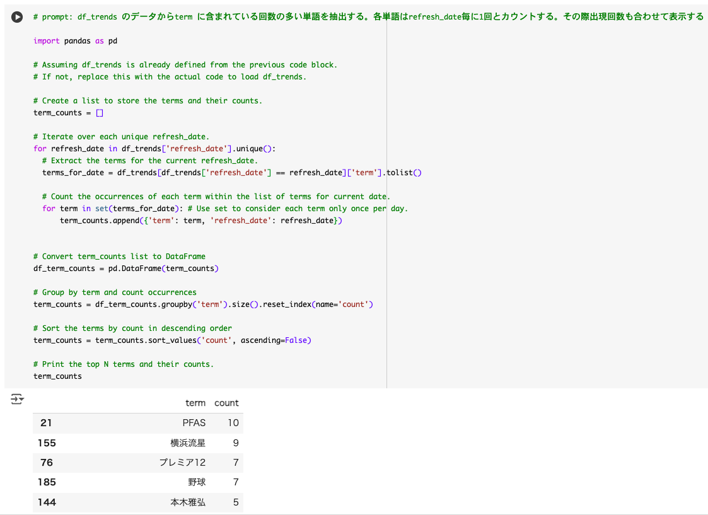
Task: Click the '# Sort the terms by count' comment
Action: (x=133, y=328)
